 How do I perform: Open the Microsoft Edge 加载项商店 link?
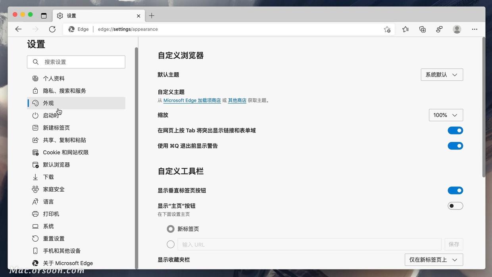click(192, 100)
